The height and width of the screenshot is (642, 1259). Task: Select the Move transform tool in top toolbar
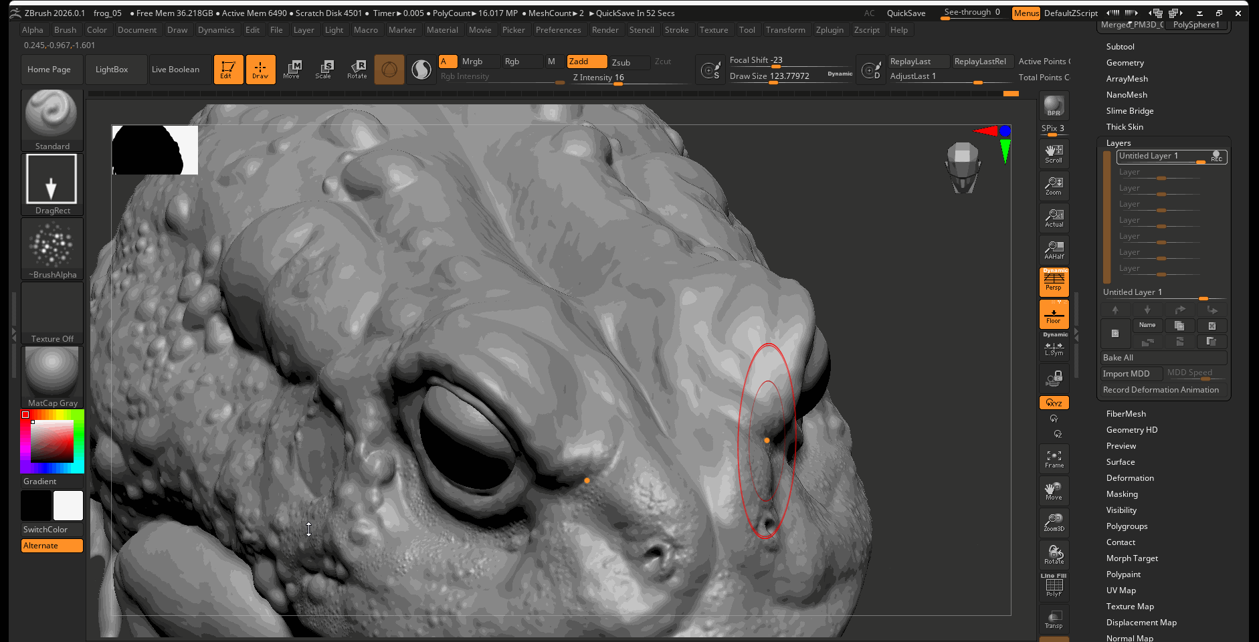[x=292, y=70]
